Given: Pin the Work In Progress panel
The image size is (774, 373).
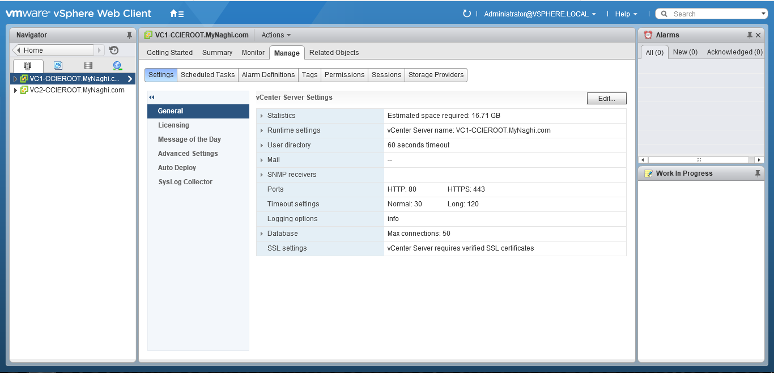Looking at the screenshot, I should click(x=758, y=173).
